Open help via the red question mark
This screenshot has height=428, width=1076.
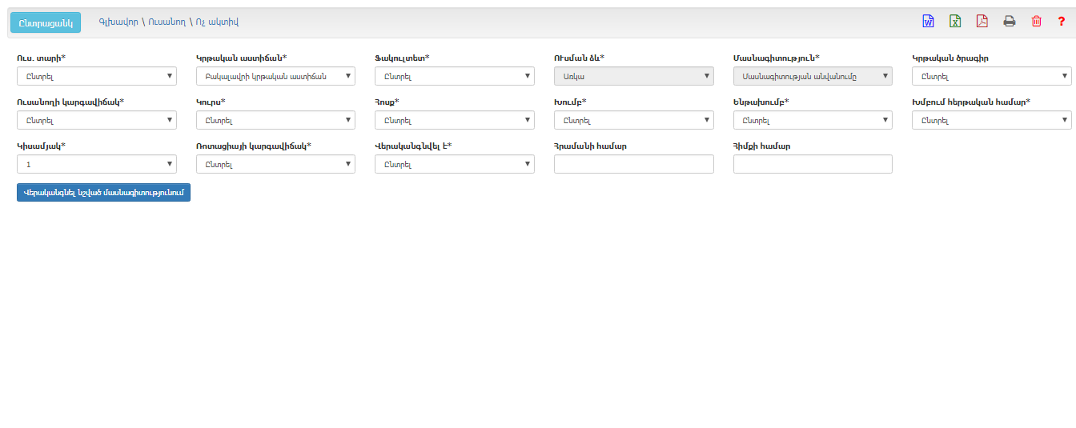[1061, 22]
